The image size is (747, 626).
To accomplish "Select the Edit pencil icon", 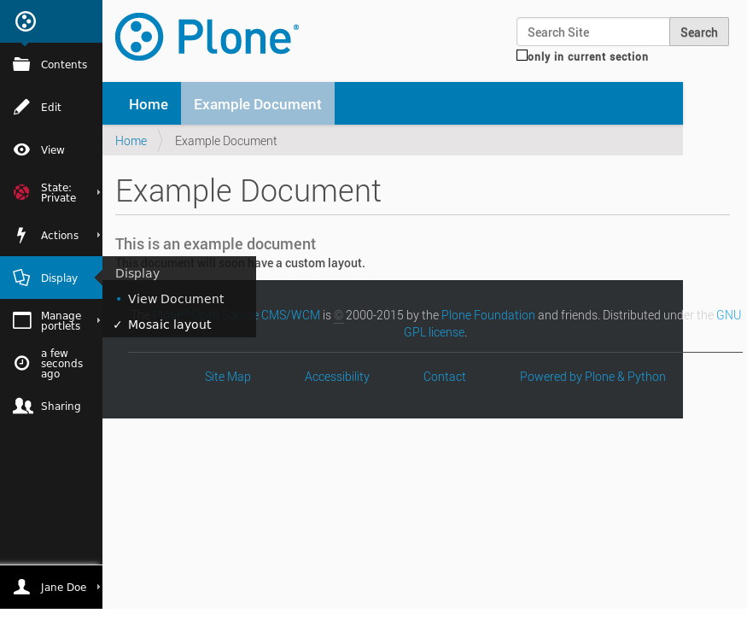I will [20, 107].
